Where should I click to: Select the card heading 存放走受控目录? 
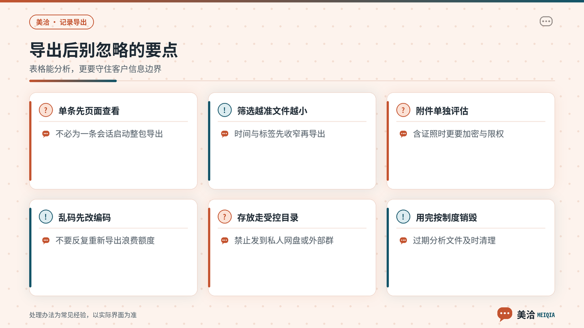pos(268,217)
